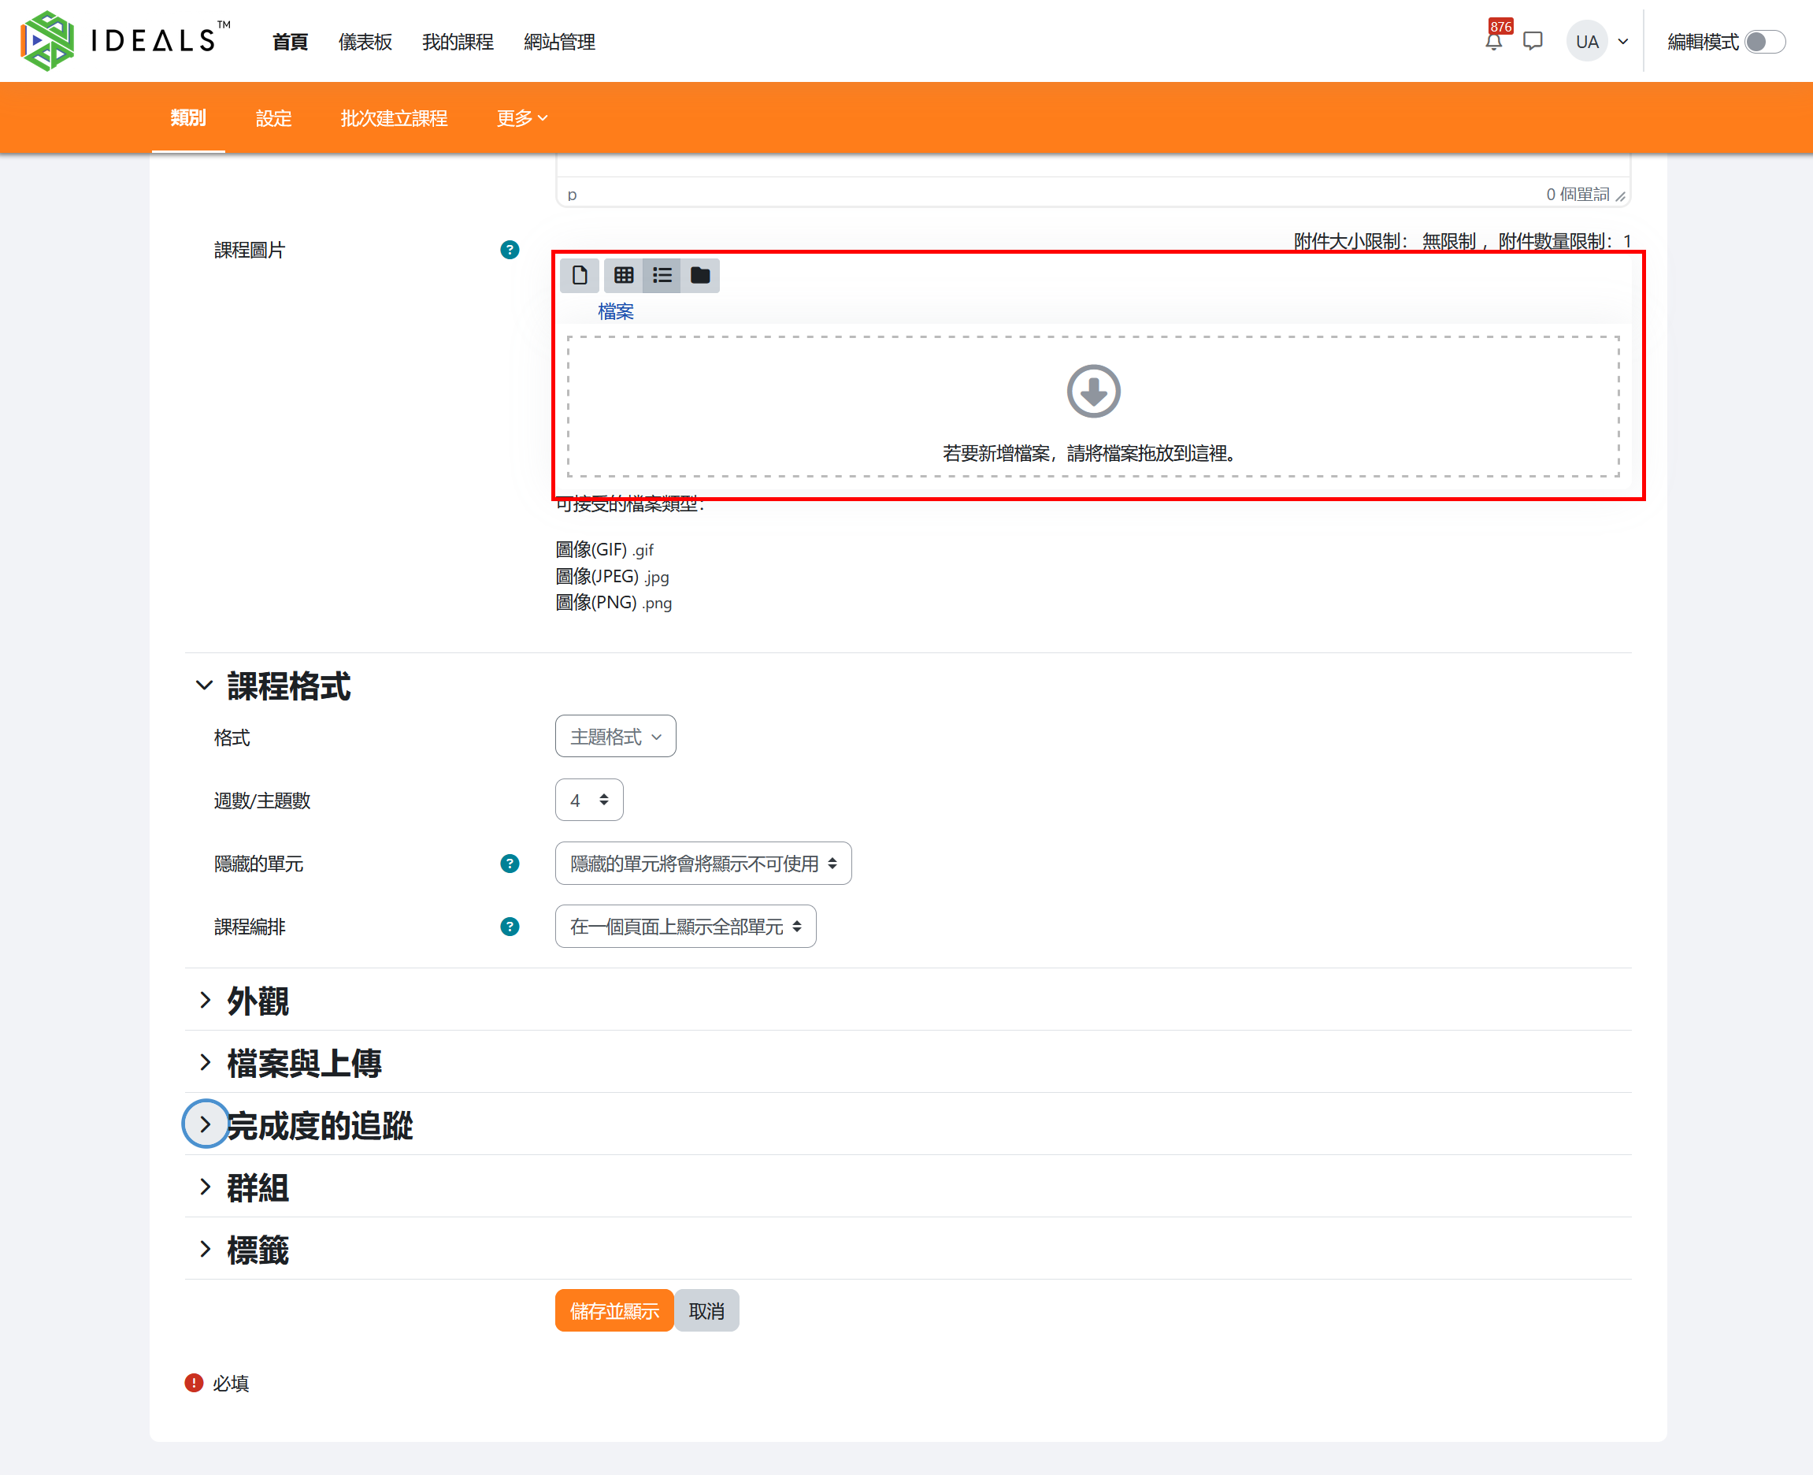Screen dimensions: 1813x1475
Task: Expand the 完成度的追蹤 section
Action: click(205, 1125)
